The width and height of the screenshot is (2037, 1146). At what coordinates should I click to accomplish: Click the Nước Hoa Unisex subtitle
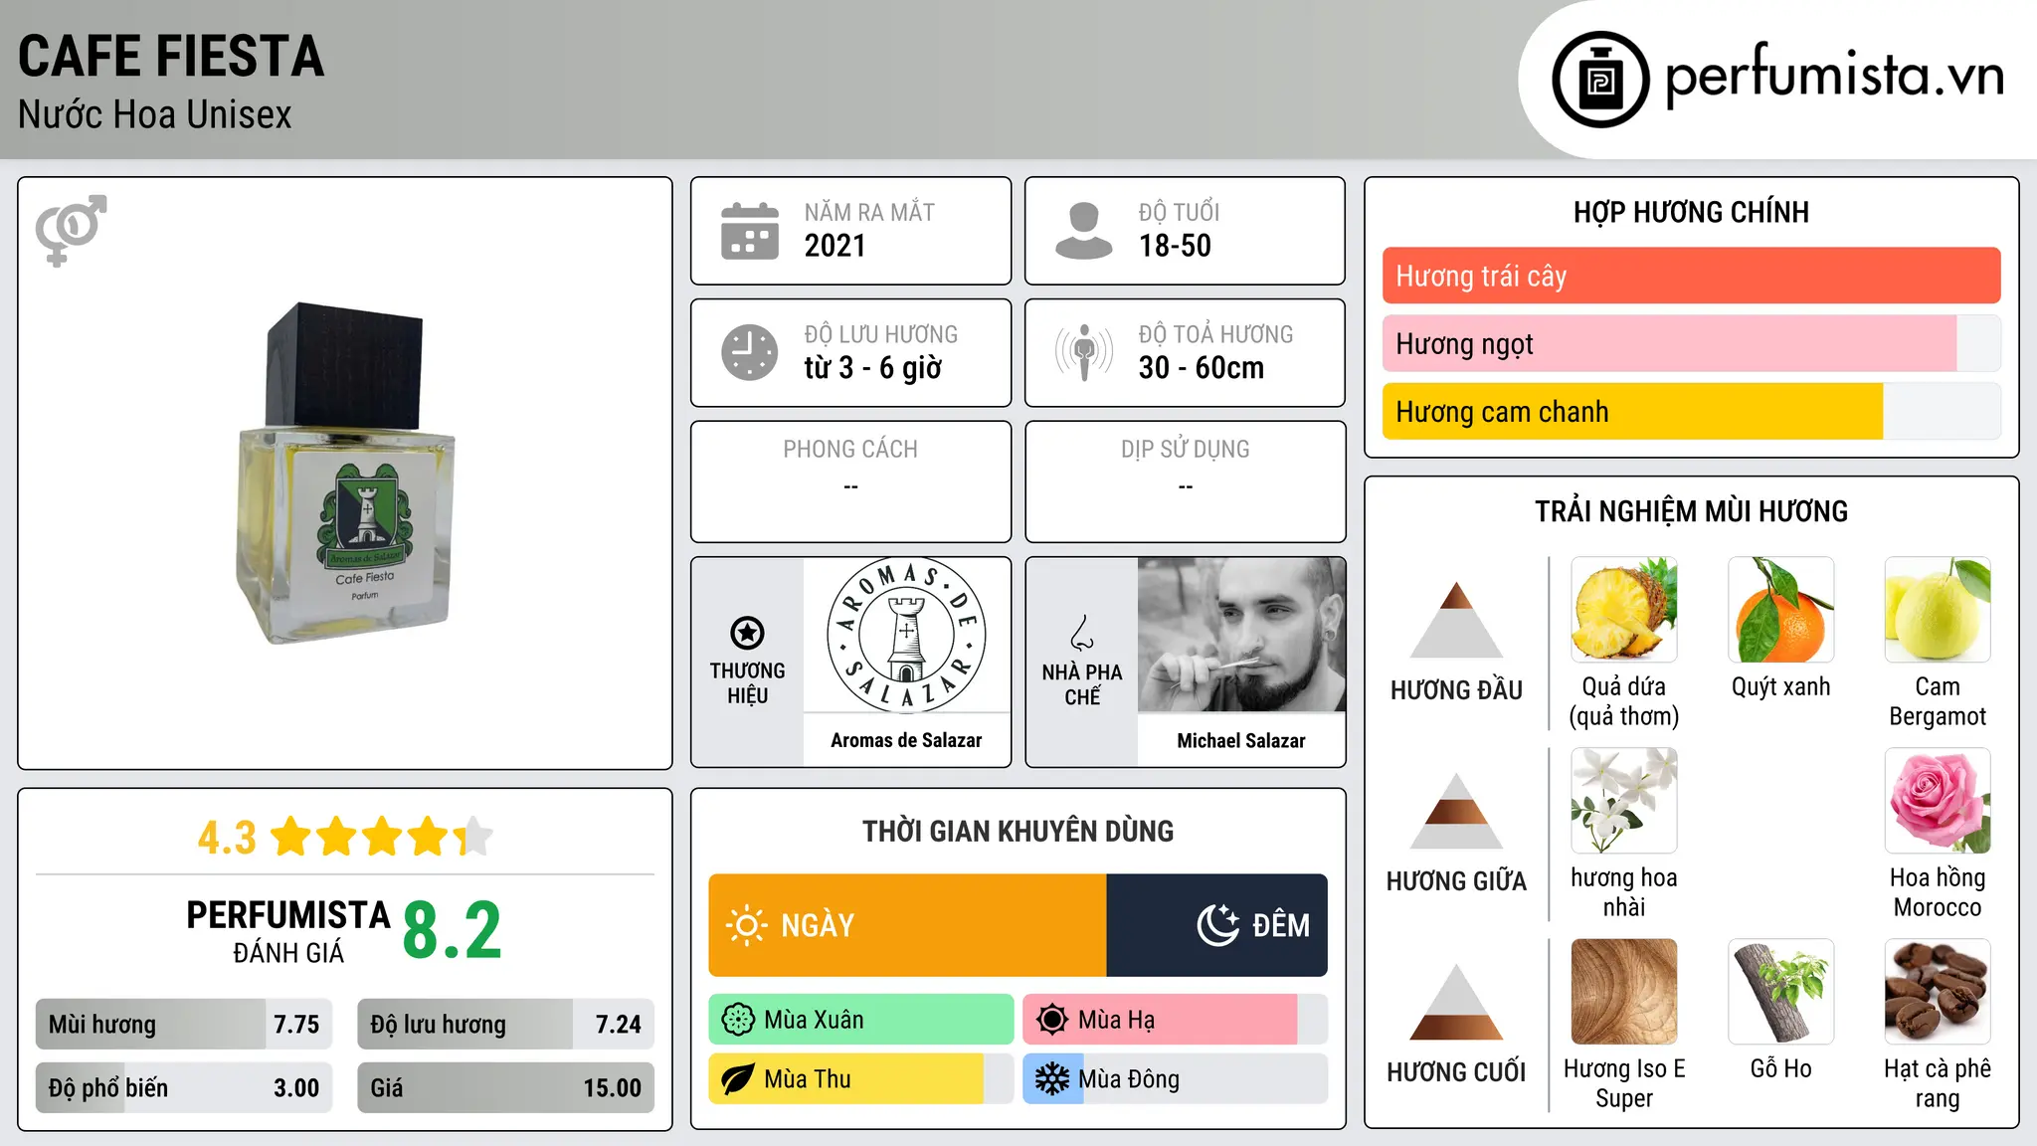click(155, 114)
